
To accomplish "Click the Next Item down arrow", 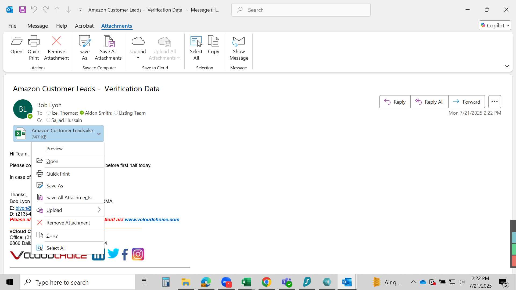I will (69, 10).
